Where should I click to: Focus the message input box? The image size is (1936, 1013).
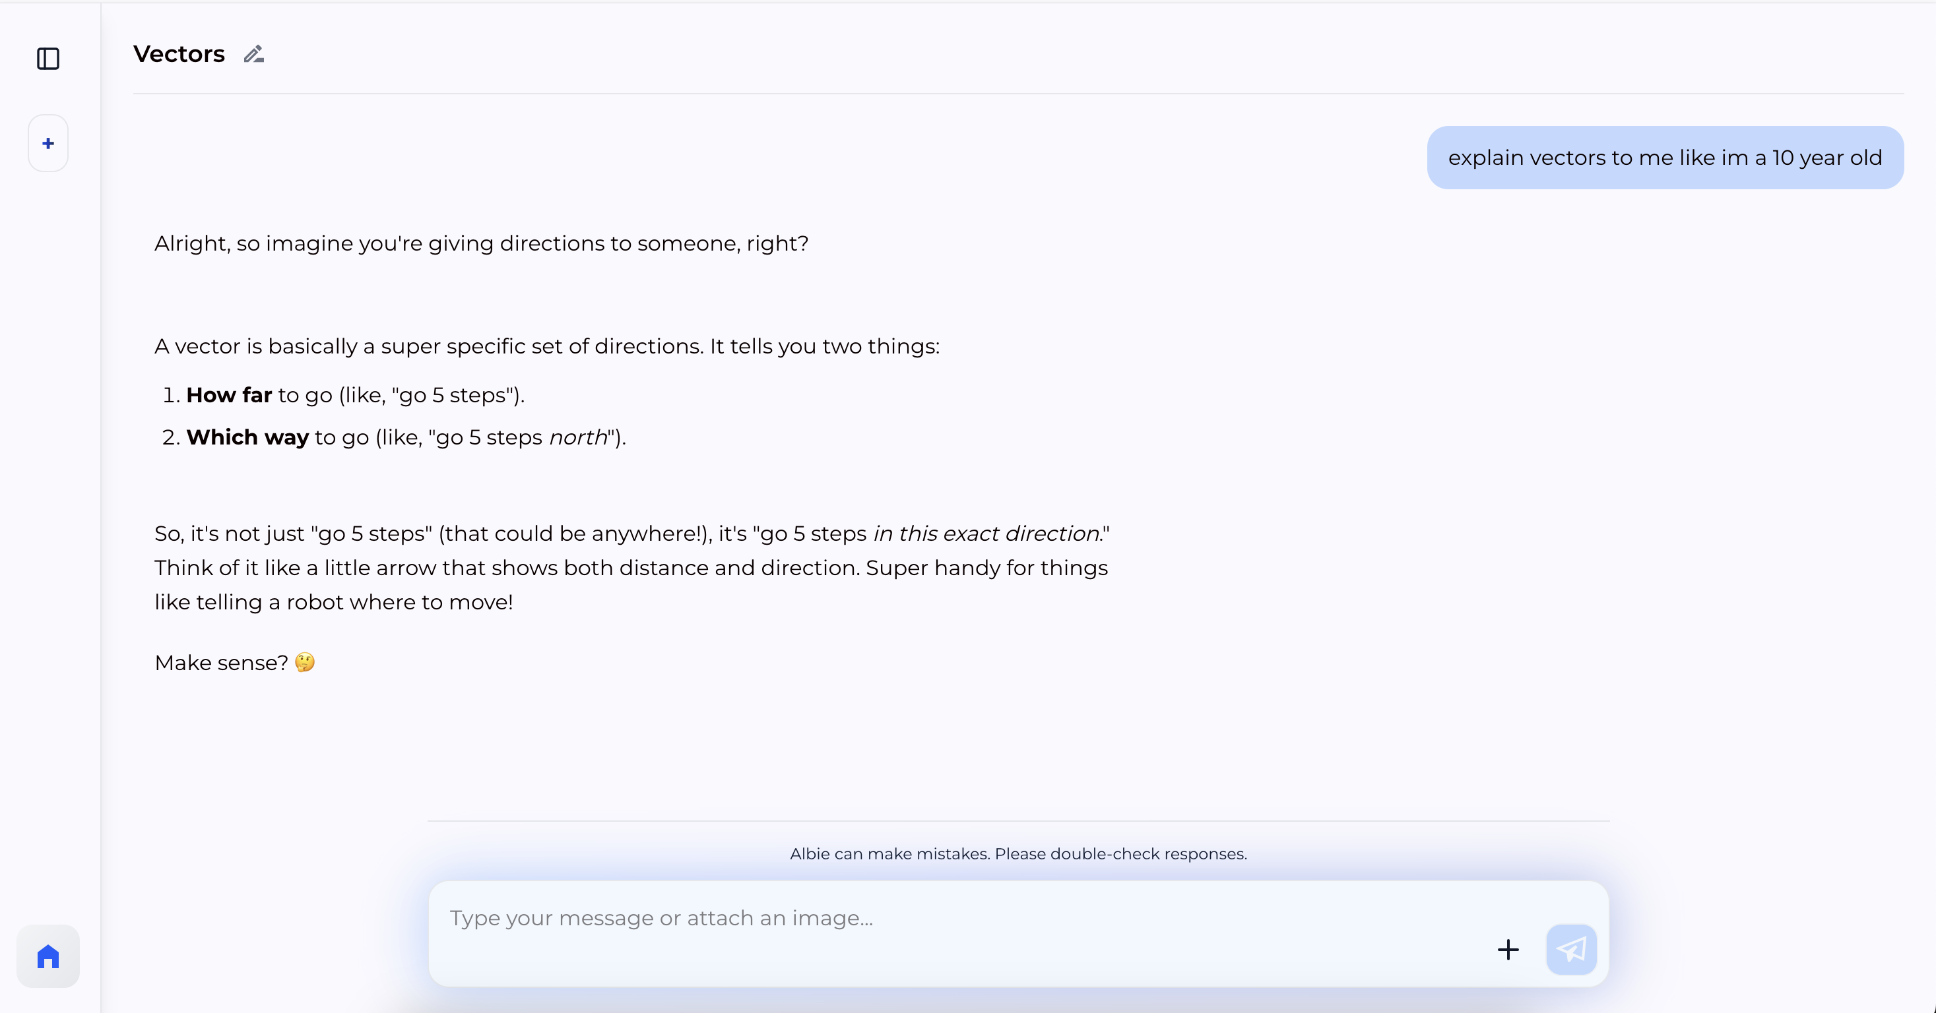click(902, 917)
